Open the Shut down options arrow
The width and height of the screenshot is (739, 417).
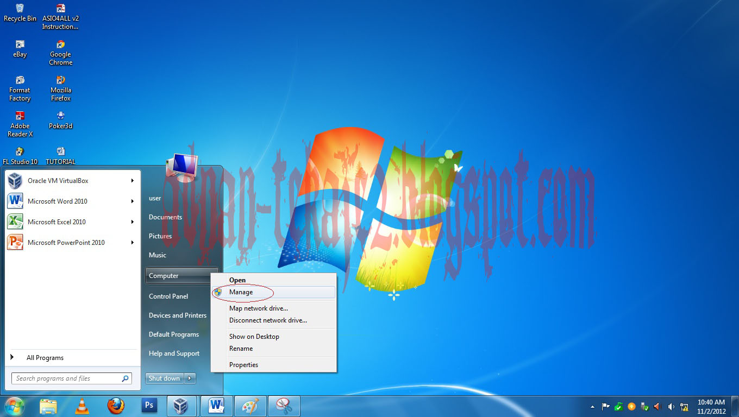click(190, 378)
